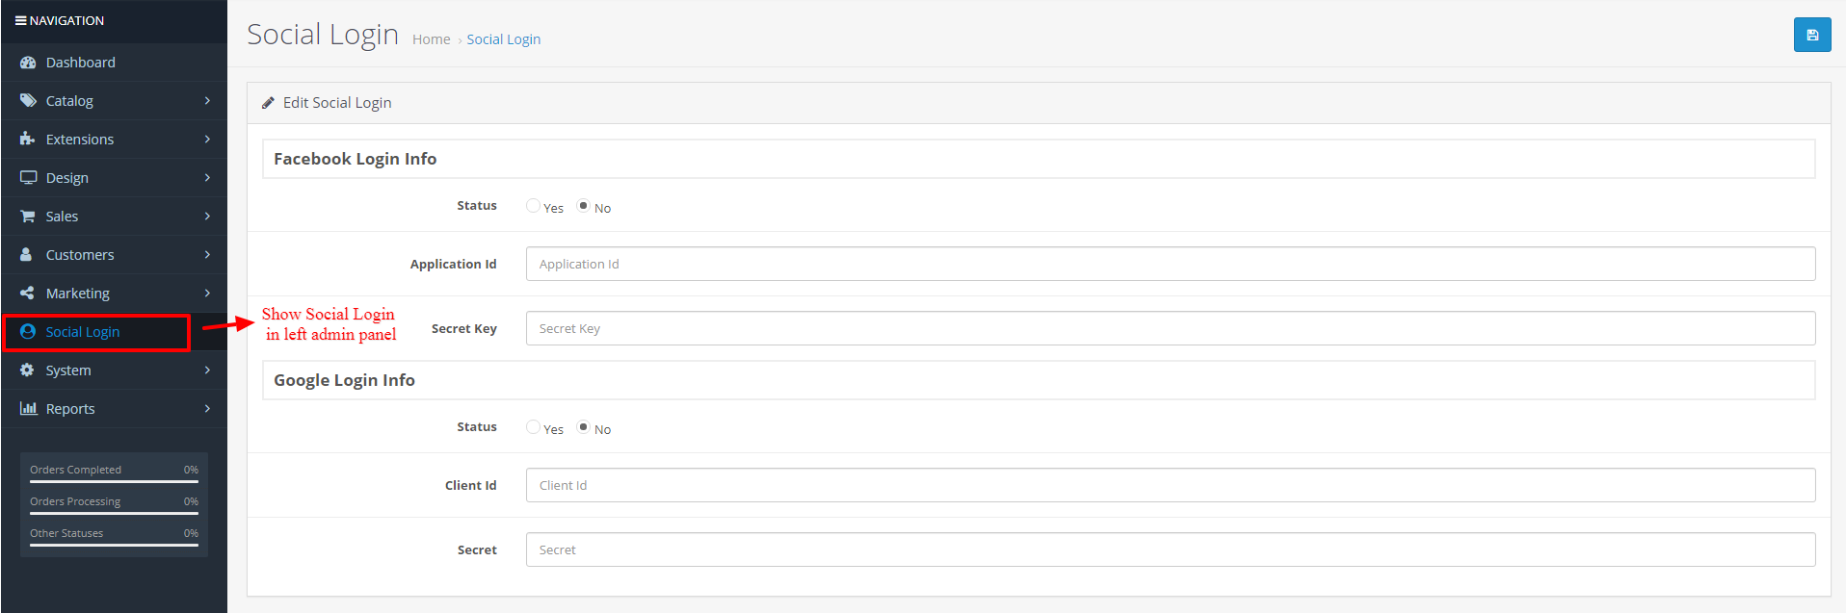Focus the Facebook Application Id field
Screen dimensions: 1846x613
click(x=1170, y=264)
